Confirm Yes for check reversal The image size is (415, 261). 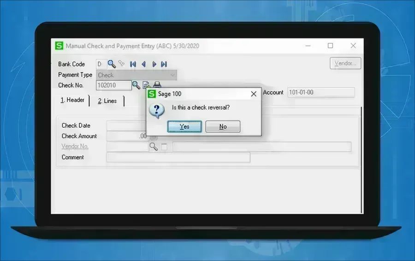pos(184,126)
